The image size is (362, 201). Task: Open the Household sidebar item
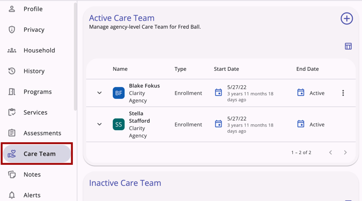[x=37, y=50]
